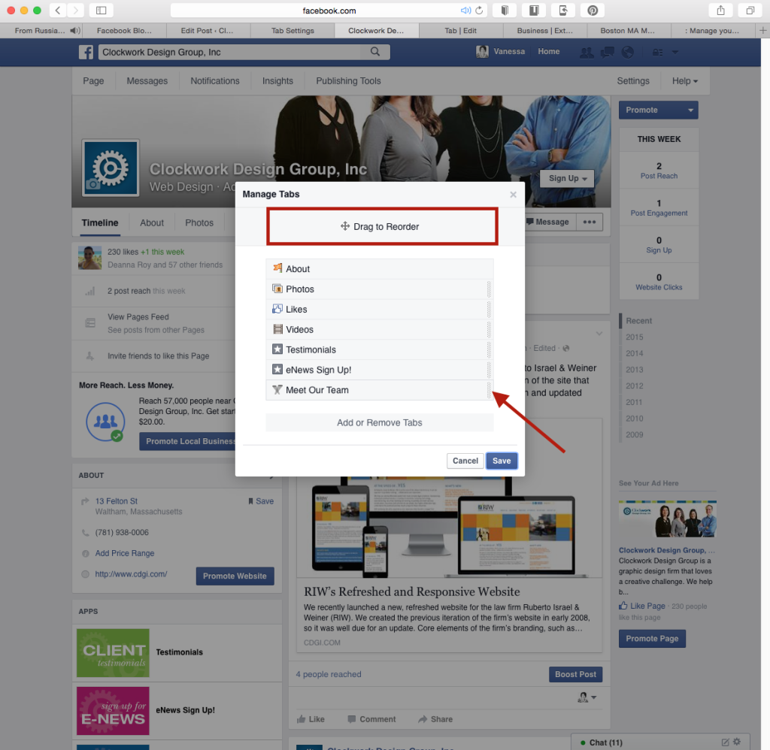Image resolution: width=770 pixels, height=750 pixels.
Task: Open the Sign Up dropdown button
Action: point(567,178)
